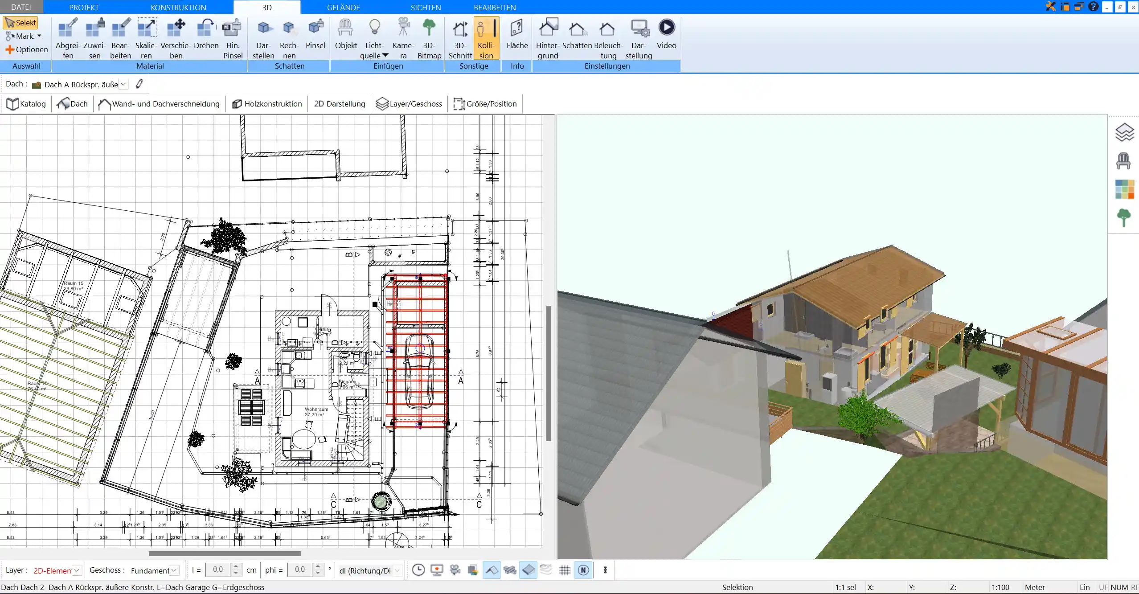Insert a Kamera
Image resolution: width=1139 pixels, height=594 pixels.
(403, 38)
